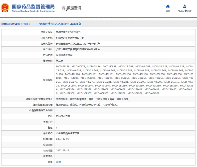
Task: Click the 首页 text label
Action: (168, 11)
